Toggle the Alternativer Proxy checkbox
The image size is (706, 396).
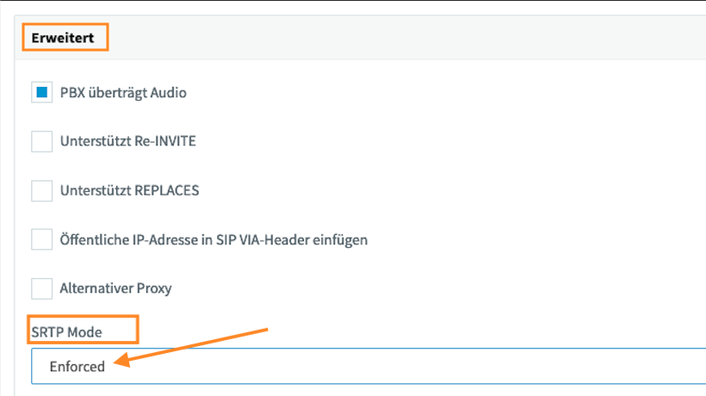[42, 288]
